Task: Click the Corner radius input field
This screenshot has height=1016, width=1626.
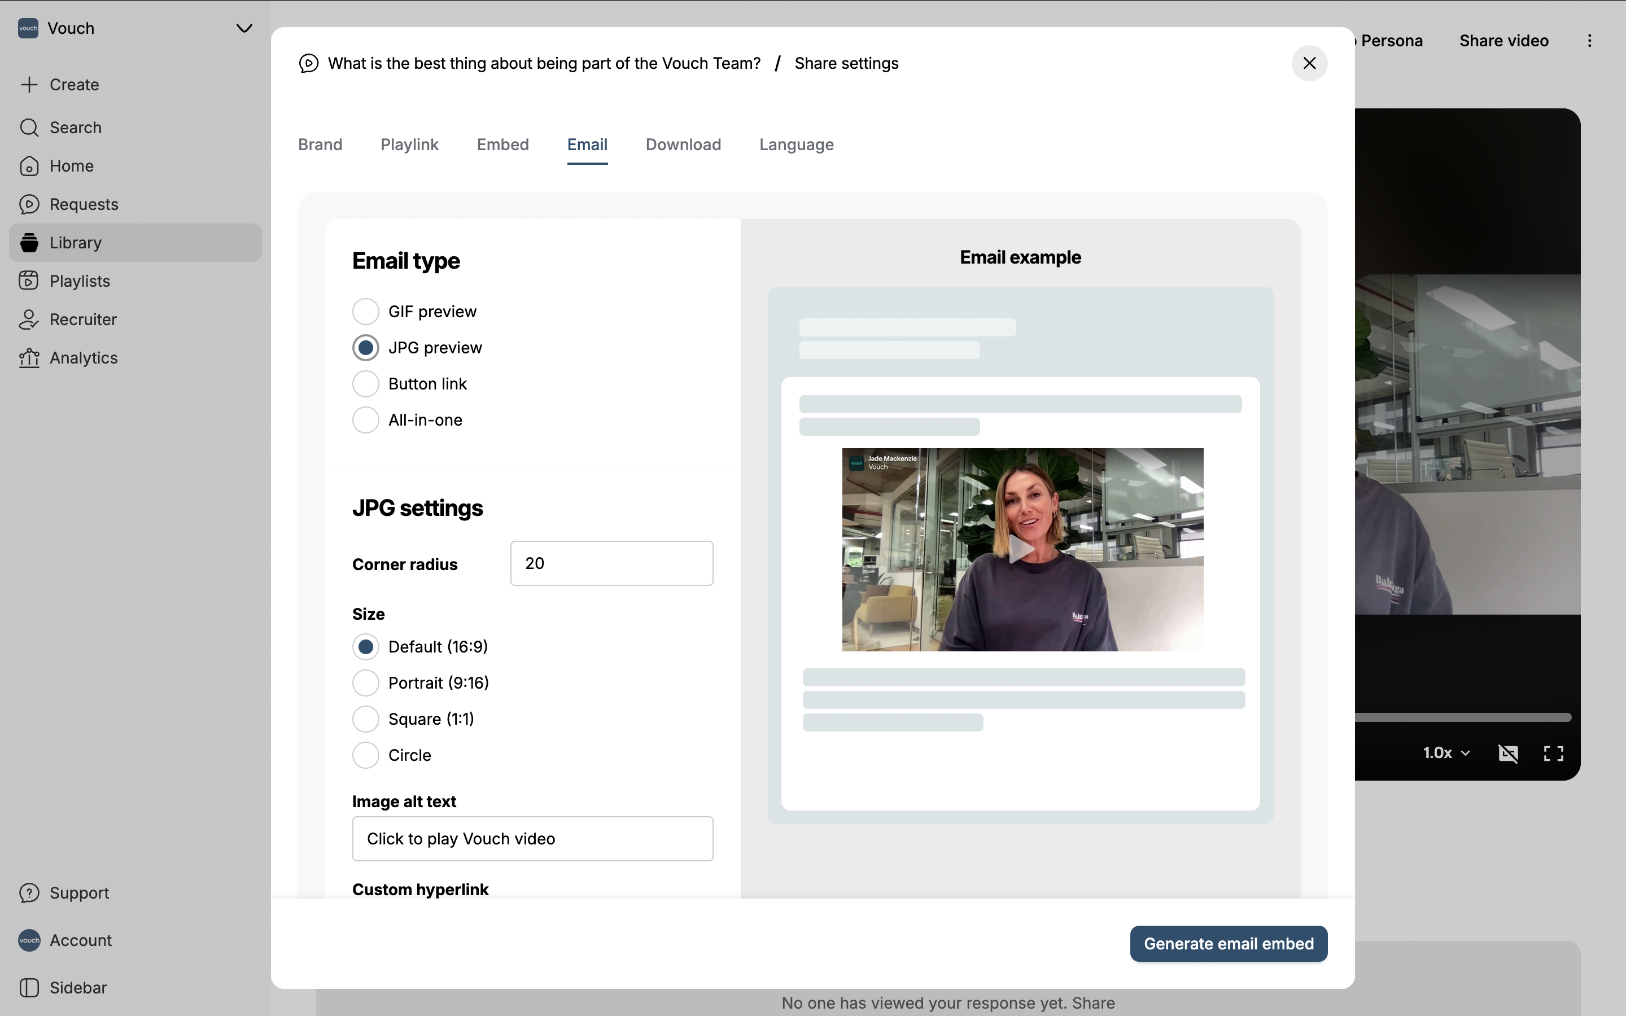Action: point(611,563)
